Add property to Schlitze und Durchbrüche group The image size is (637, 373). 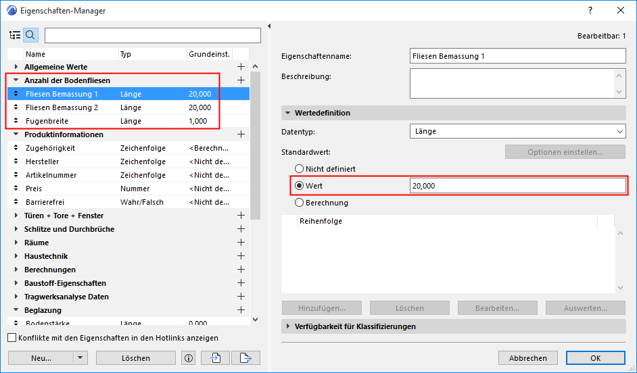point(241,229)
